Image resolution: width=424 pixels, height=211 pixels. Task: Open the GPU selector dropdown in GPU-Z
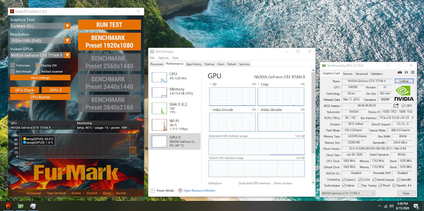click(348, 193)
